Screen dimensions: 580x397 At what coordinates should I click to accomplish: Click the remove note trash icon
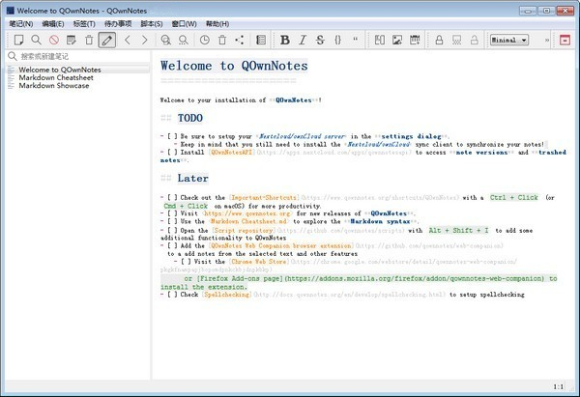click(89, 40)
